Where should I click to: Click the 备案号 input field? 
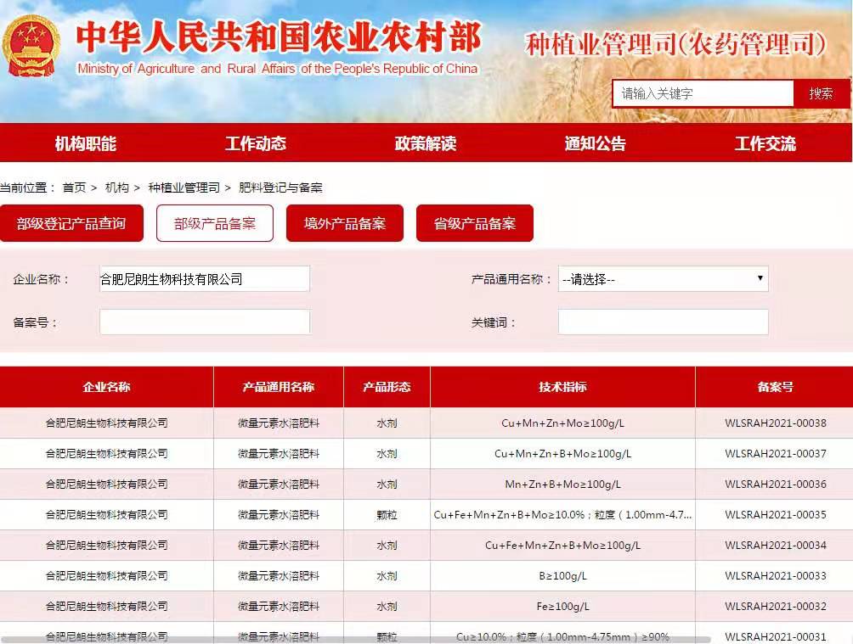coord(204,322)
